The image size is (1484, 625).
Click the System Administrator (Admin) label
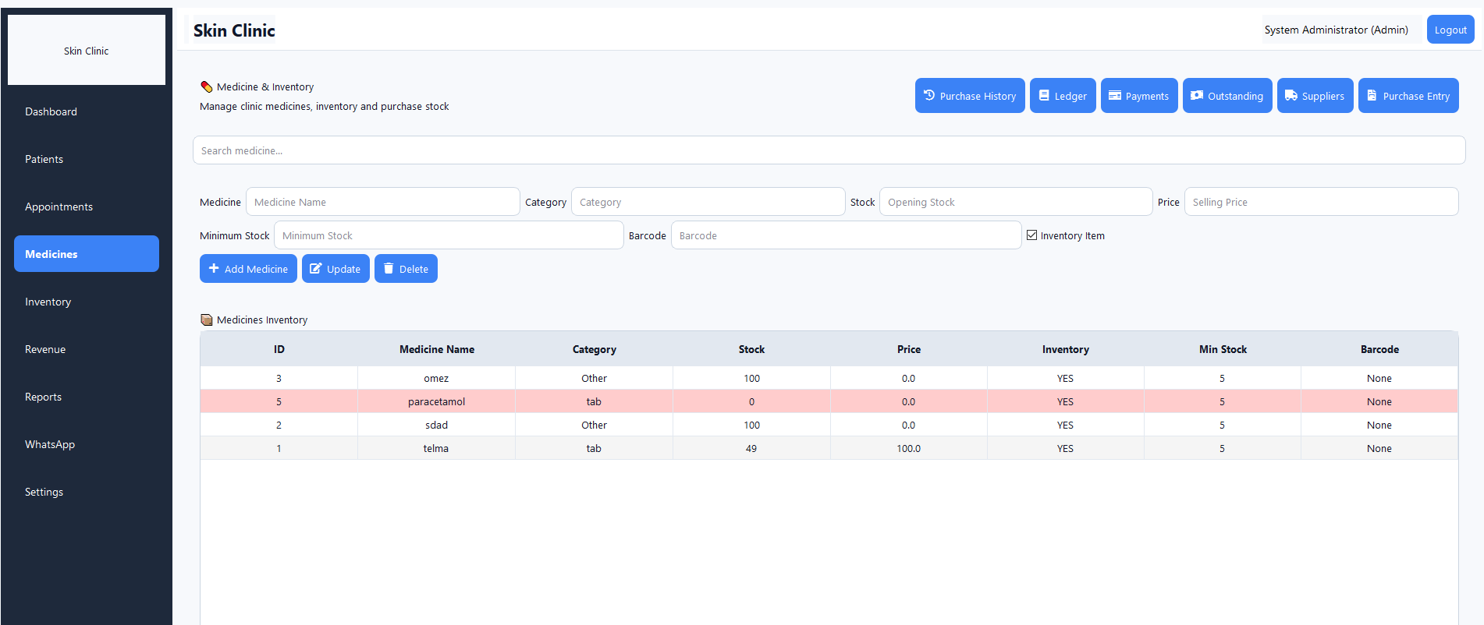pos(1336,30)
